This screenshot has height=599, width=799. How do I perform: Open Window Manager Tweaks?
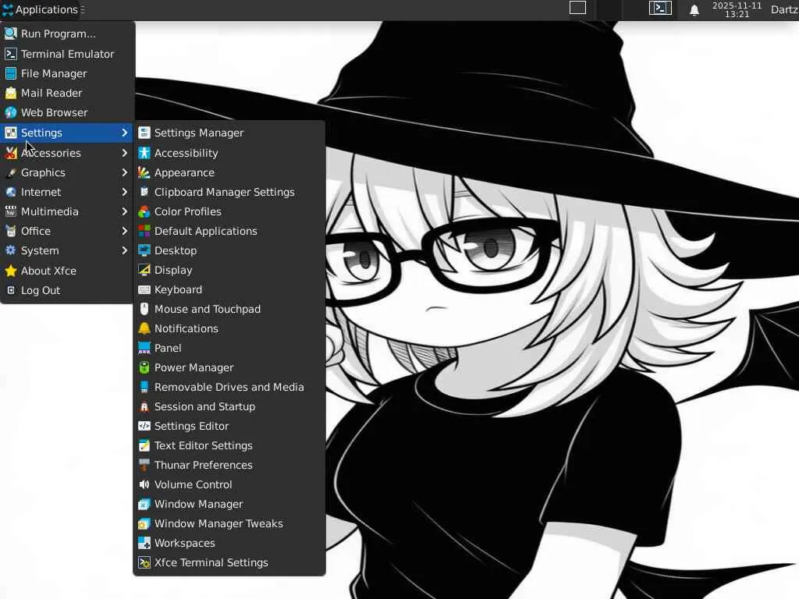click(x=229, y=523)
